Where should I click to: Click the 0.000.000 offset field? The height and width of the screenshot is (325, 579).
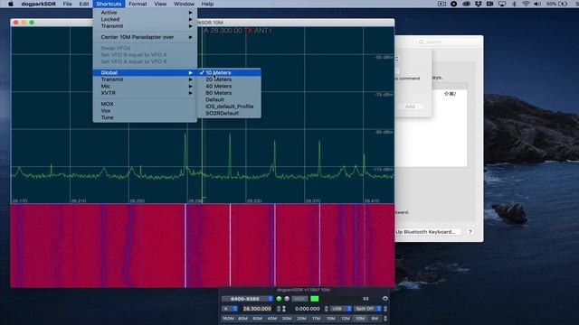coord(308,309)
